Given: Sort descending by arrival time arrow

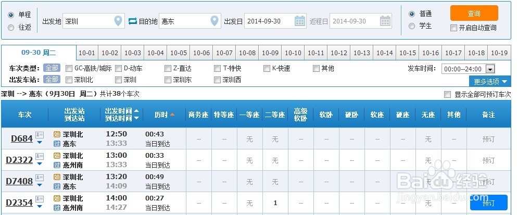Looking at the screenshot, I should point(136,118).
